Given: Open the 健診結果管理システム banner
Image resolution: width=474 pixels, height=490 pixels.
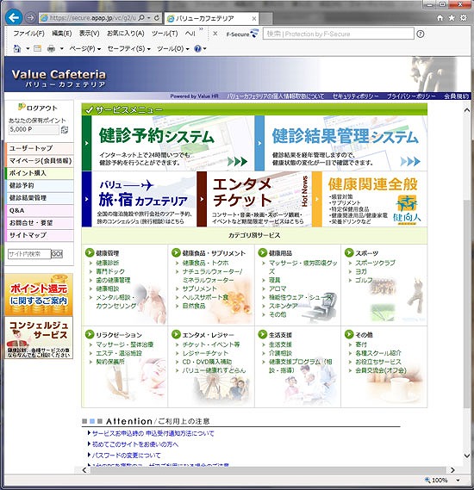Looking at the screenshot, I should coord(341,143).
